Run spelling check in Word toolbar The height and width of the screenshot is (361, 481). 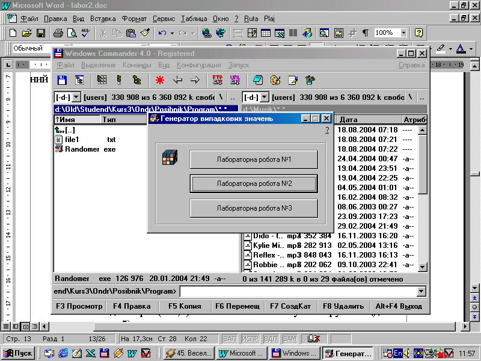coord(85,32)
